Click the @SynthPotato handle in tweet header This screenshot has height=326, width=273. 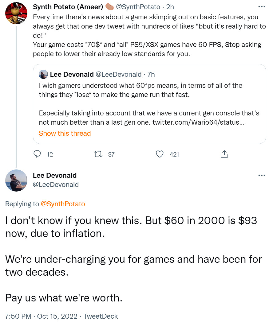tap(138, 7)
